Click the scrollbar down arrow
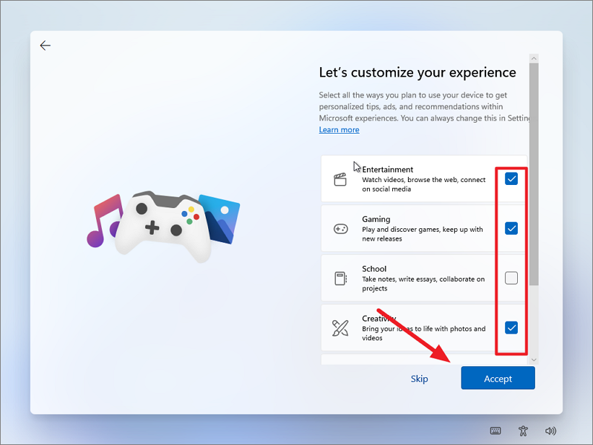 pos(534,360)
